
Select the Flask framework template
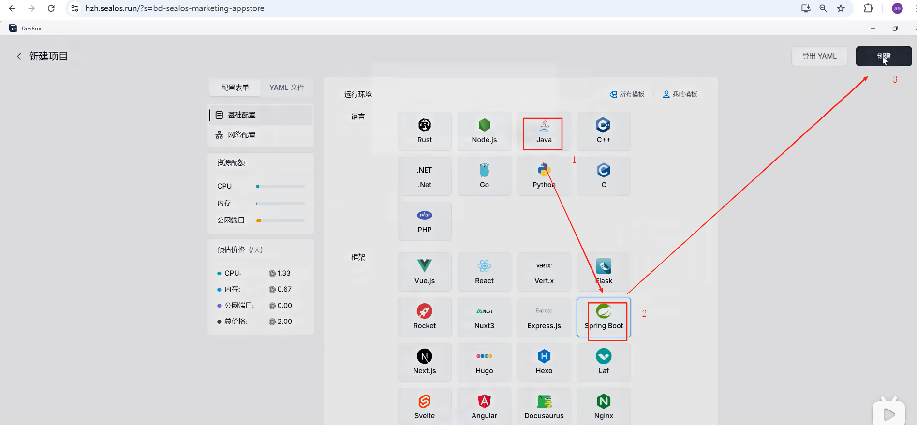604,272
